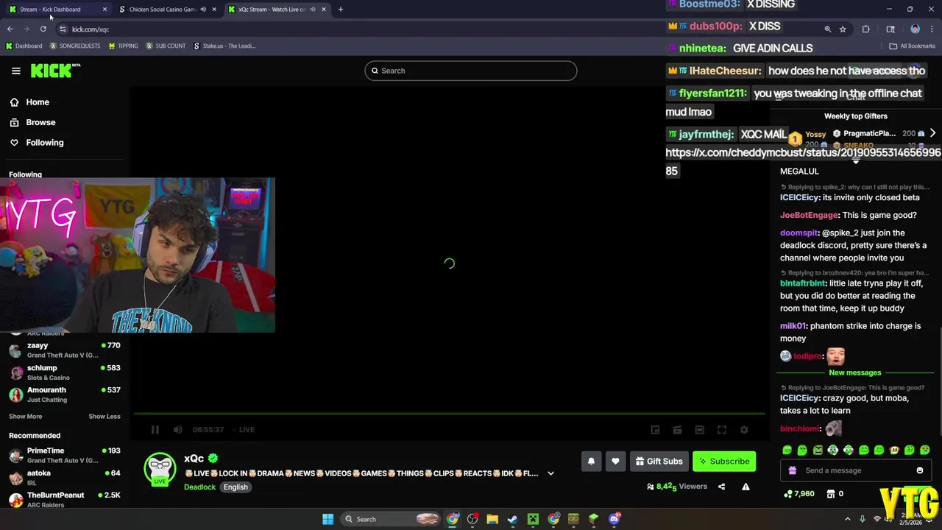Open the hamburger sidebar menu
The image size is (942, 530).
coord(16,71)
